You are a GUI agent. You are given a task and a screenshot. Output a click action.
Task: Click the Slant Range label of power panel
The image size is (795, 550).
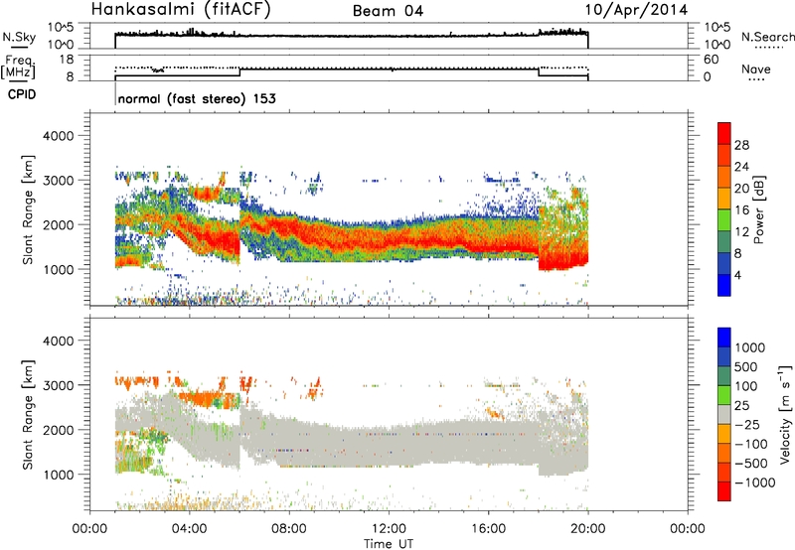click(28, 209)
